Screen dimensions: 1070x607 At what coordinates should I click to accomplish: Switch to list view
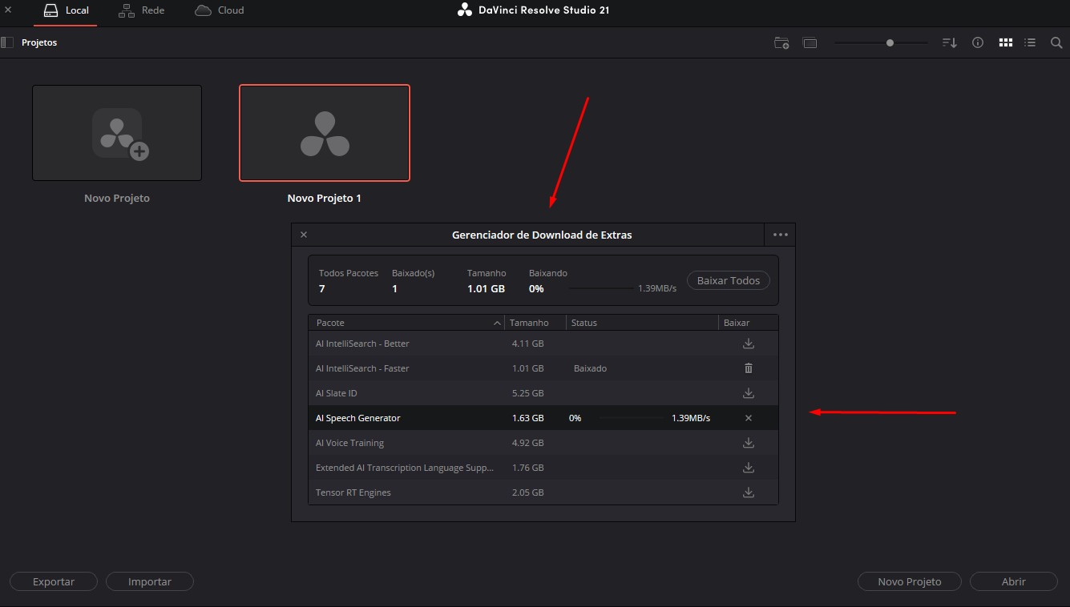pyautogui.click(x=1031, y=42)
